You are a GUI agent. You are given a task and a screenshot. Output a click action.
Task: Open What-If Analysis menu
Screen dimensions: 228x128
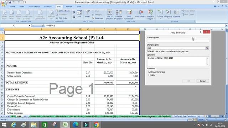click(x=150, y=15)
